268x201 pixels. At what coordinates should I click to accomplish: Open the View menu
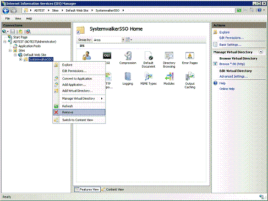click(x=18, y=18)
